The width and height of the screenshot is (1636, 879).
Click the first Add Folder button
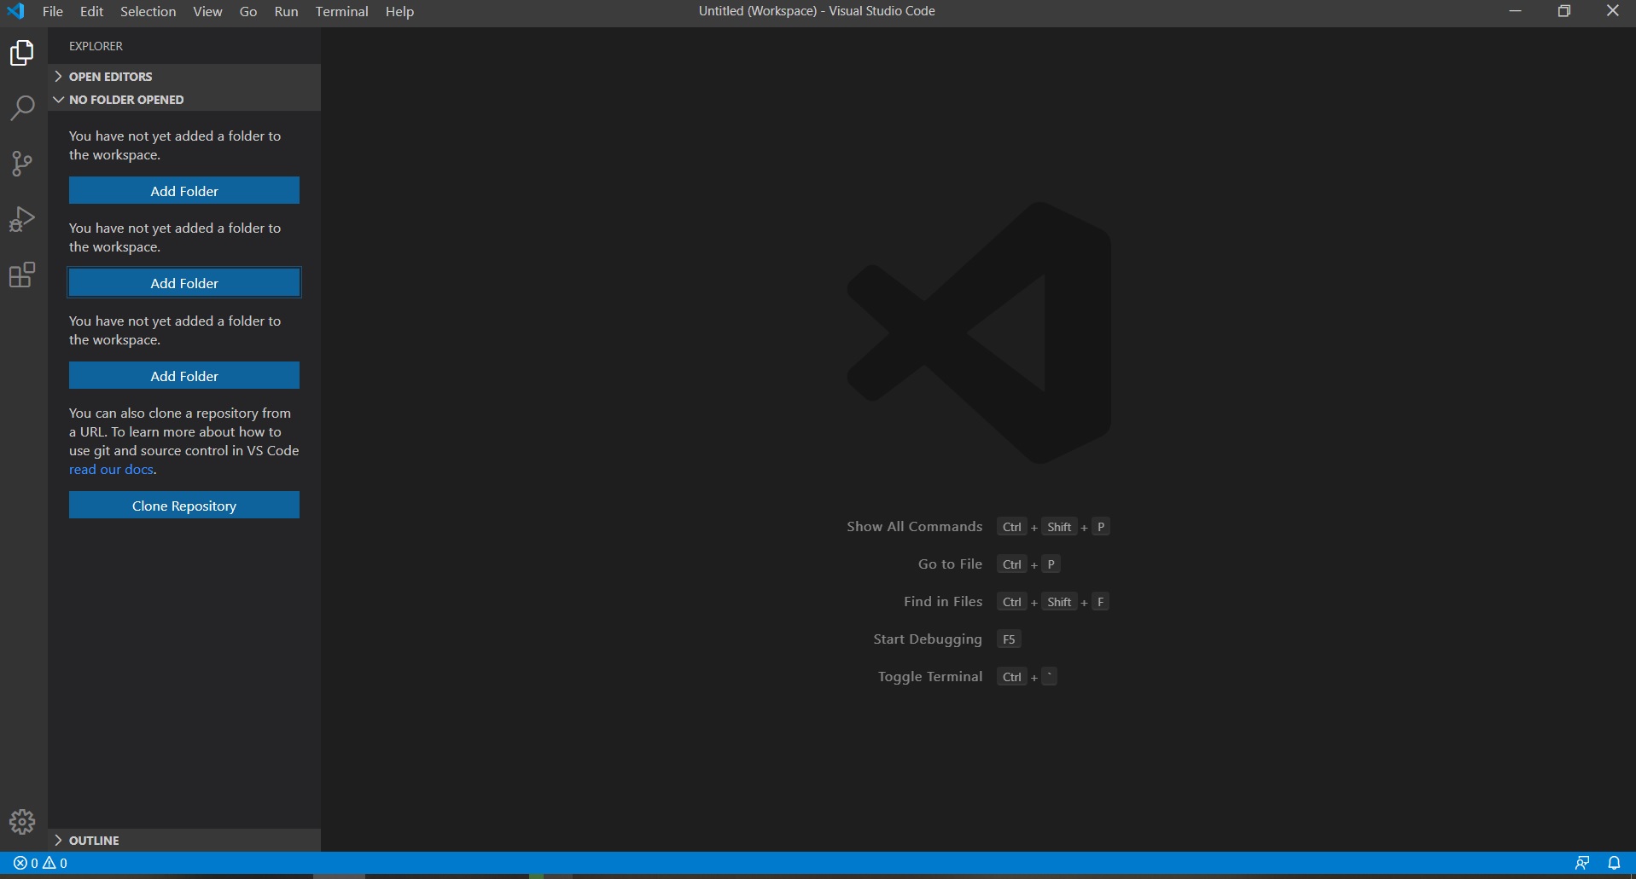coord(183,190)
